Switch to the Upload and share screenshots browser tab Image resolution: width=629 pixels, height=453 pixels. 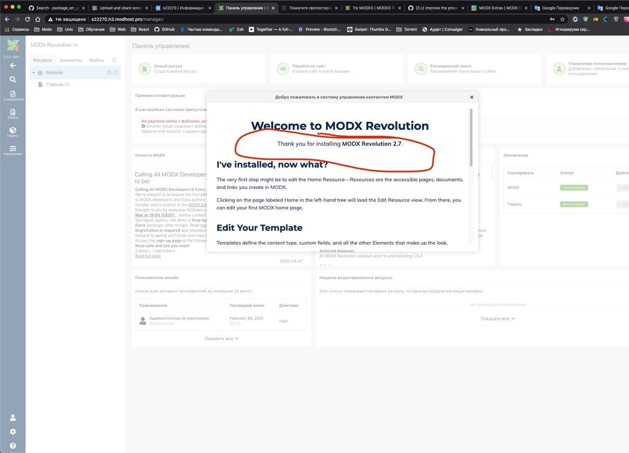tap(120, 8)
